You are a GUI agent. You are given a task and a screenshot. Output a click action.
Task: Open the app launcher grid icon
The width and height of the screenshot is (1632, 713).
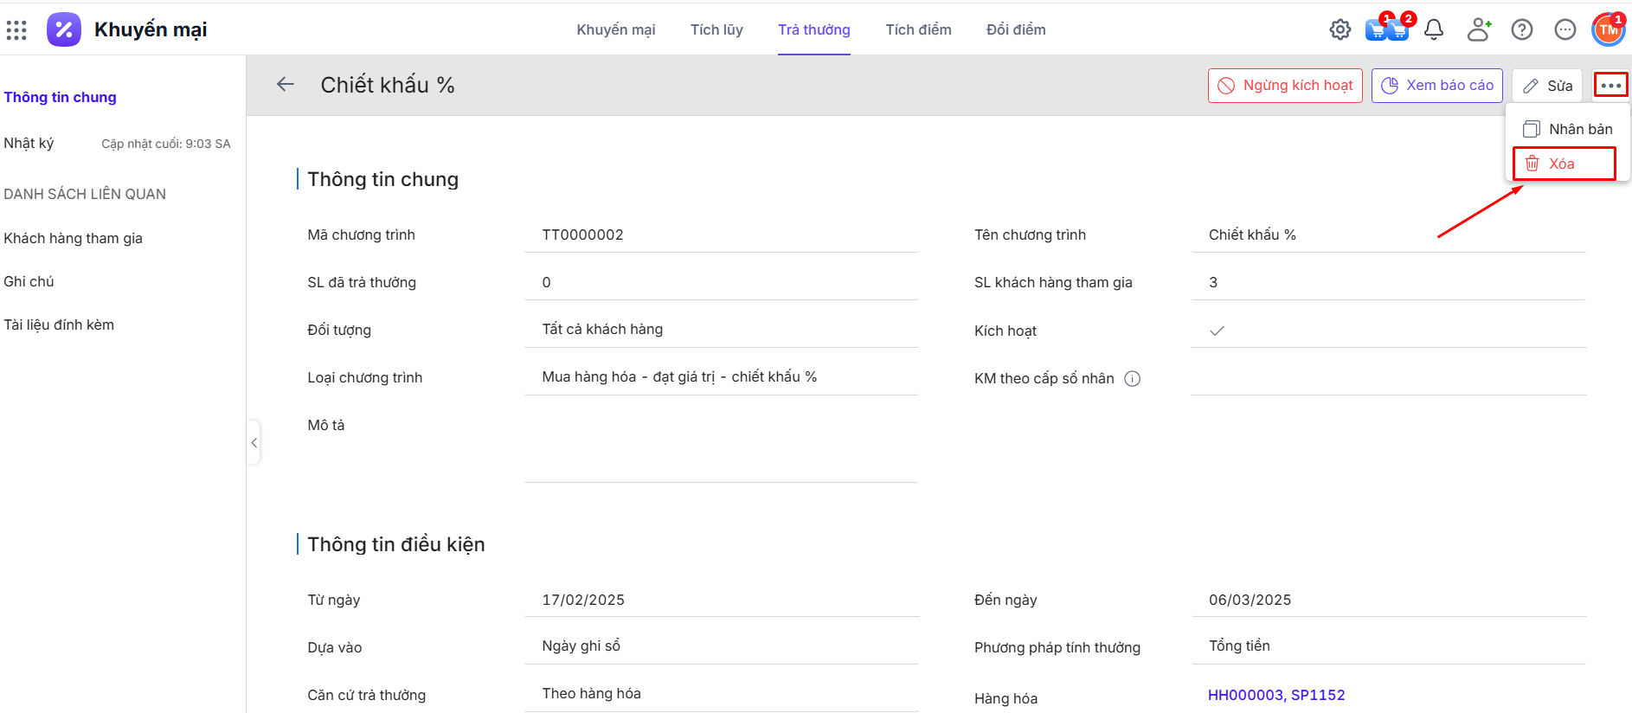pos(16,30)
